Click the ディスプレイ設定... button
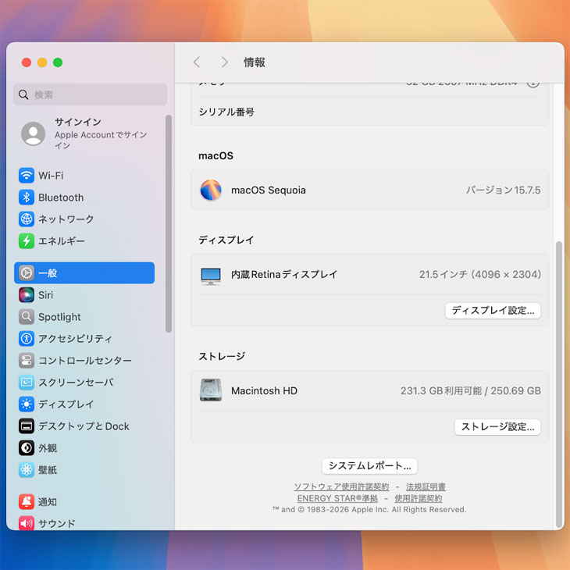 pos(493,311)
